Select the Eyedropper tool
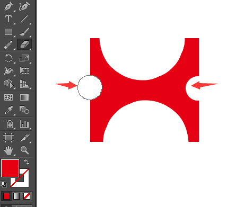This screenshot has width=236, height=207. tap(8, 110)
